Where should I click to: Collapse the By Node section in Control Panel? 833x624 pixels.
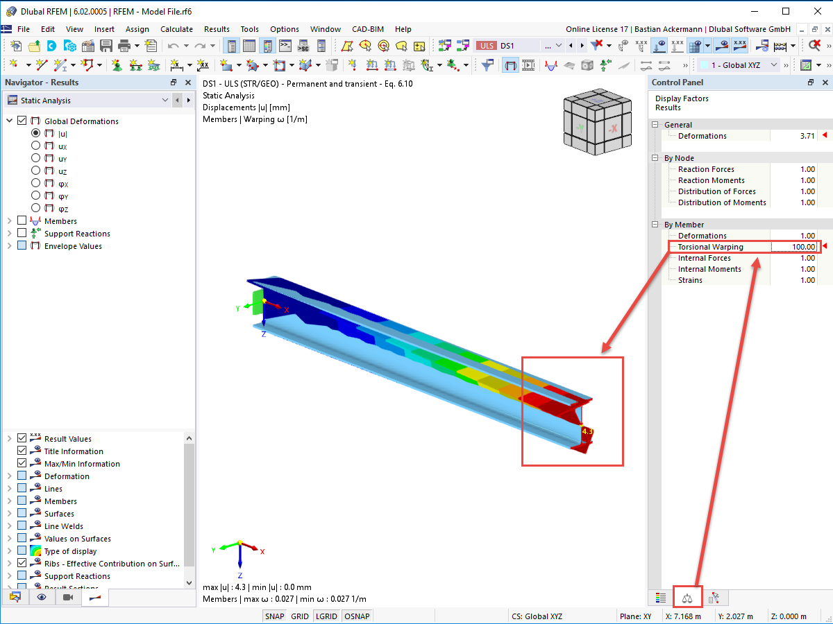coord(654,157)
